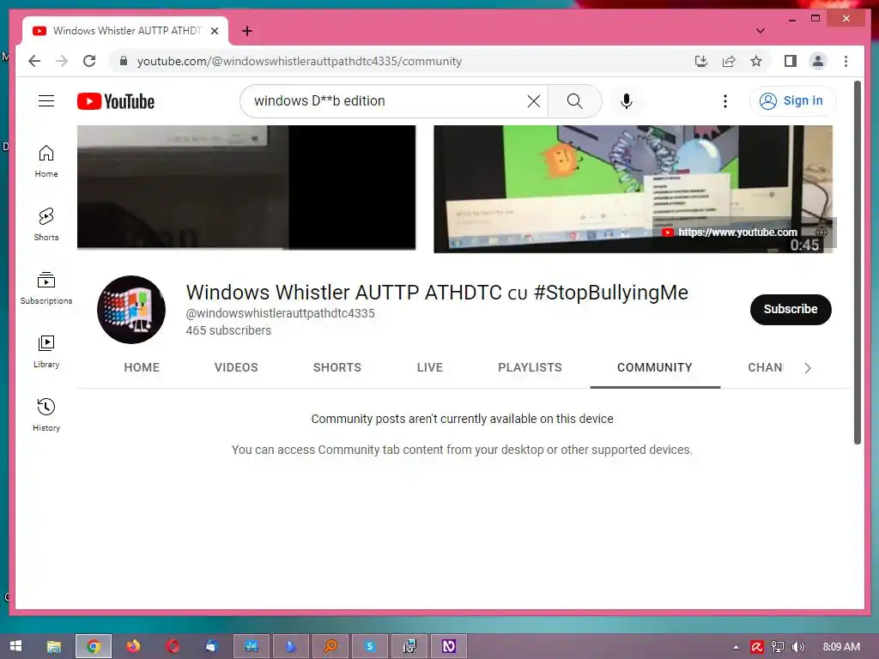Toggle the browser side panel

pyautogui.click(x=791, y=61)
